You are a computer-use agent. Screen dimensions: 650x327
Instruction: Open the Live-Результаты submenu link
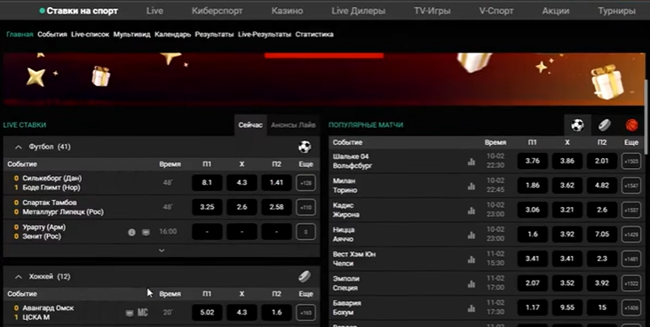(265, 35)
